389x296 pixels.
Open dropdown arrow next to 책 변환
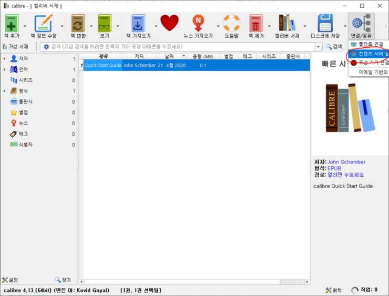pos(91,26)
